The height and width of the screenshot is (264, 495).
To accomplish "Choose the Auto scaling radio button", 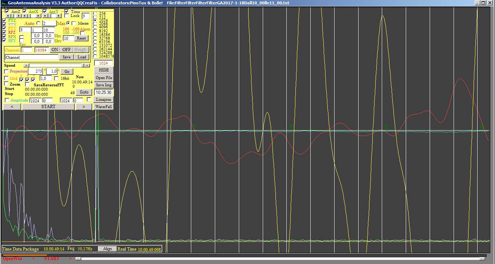I will [38, 23].
